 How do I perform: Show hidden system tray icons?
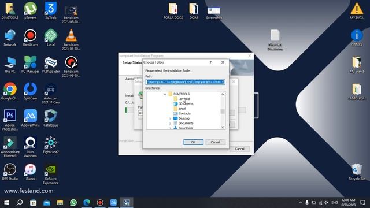(301, 203)
